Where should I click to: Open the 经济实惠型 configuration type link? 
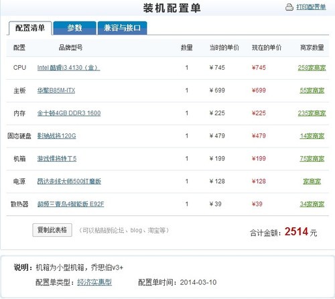(x=94, y=282)
